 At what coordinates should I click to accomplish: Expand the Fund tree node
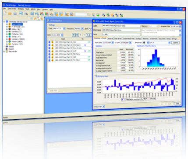[x=7, y=24]
